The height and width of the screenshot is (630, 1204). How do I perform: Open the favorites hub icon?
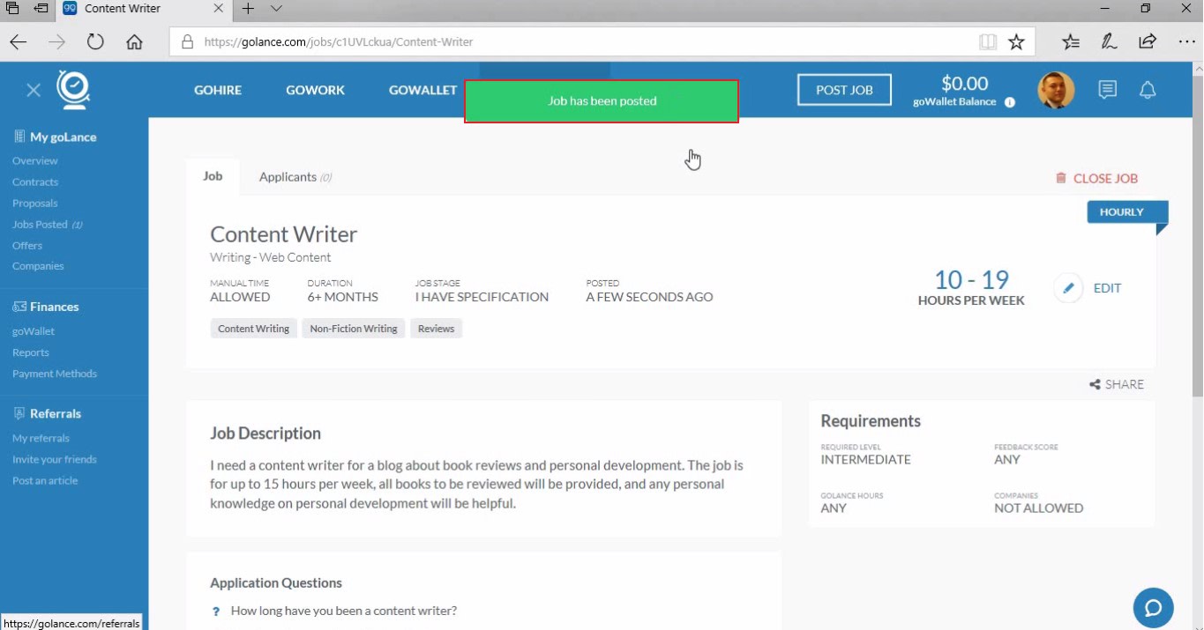(x=1070, y=41)
